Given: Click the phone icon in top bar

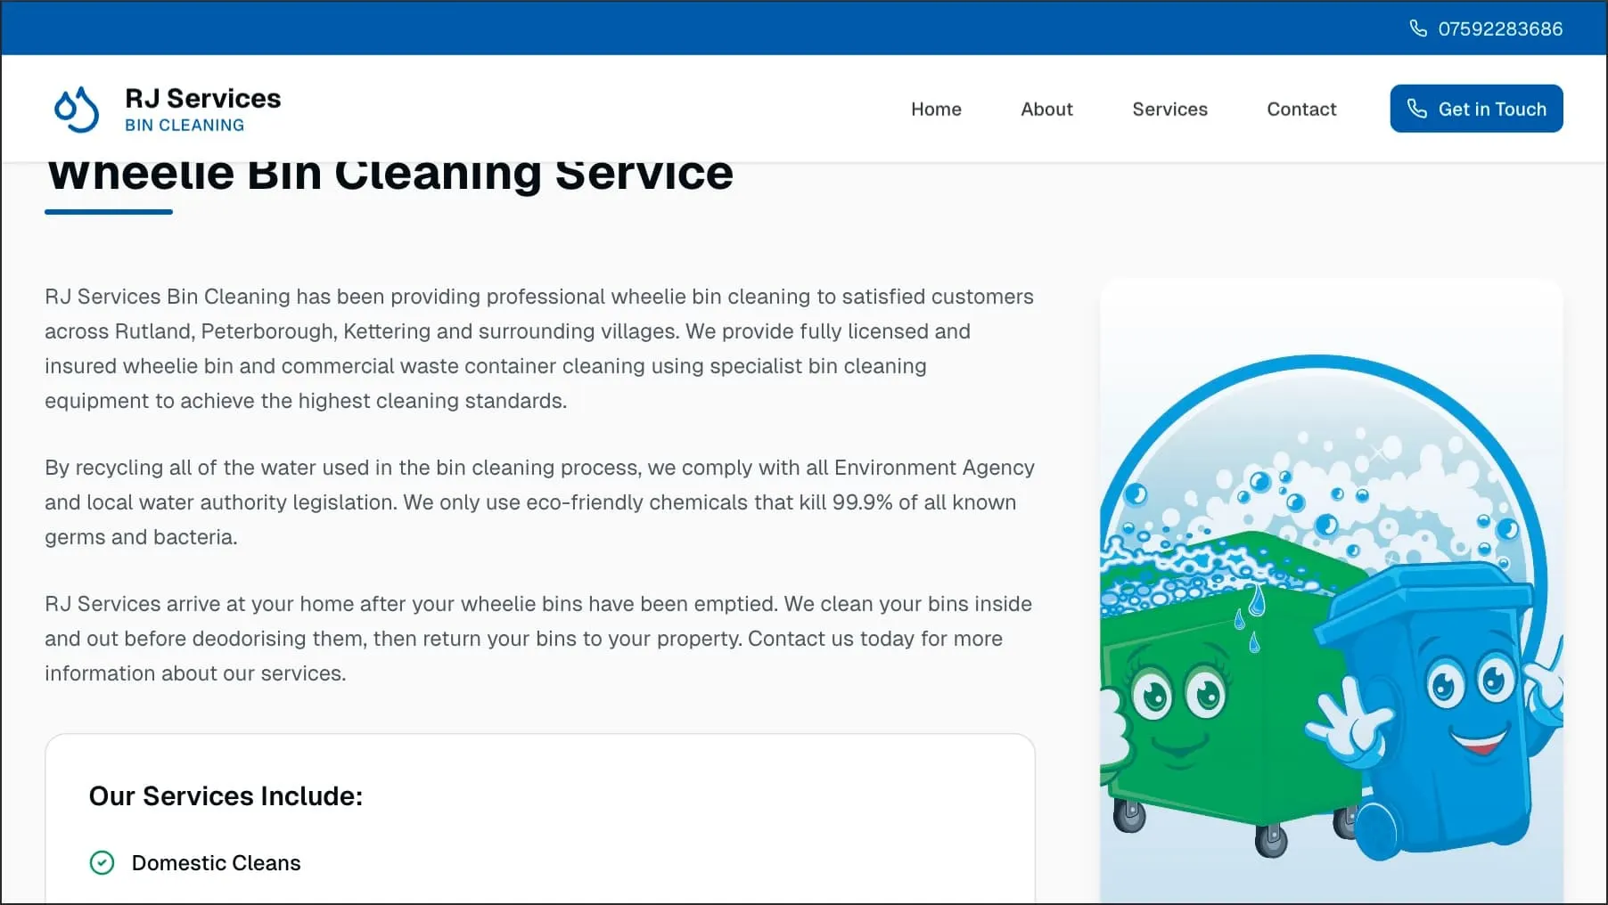Looking at the screenshot, I should [x=1417, y=29].
